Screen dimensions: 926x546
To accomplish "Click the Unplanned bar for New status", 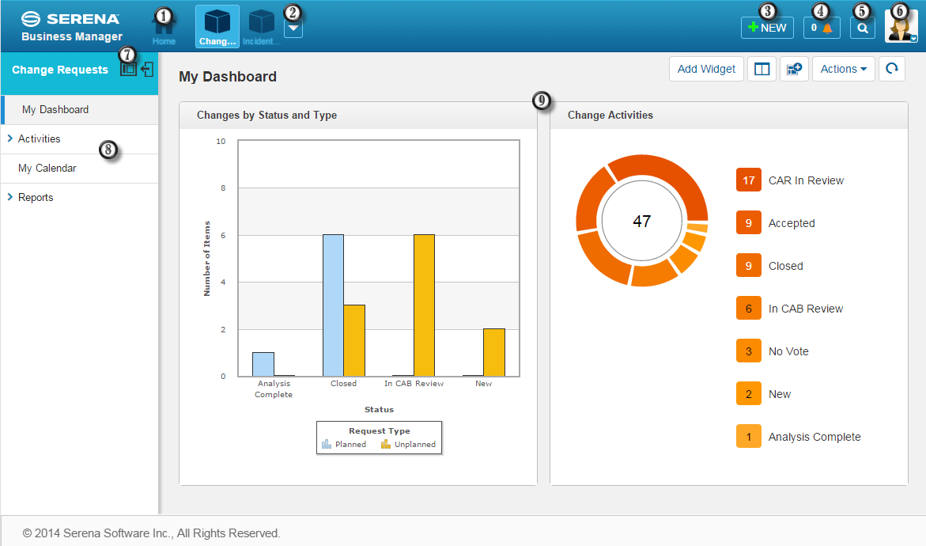I will tap(494, 352).
